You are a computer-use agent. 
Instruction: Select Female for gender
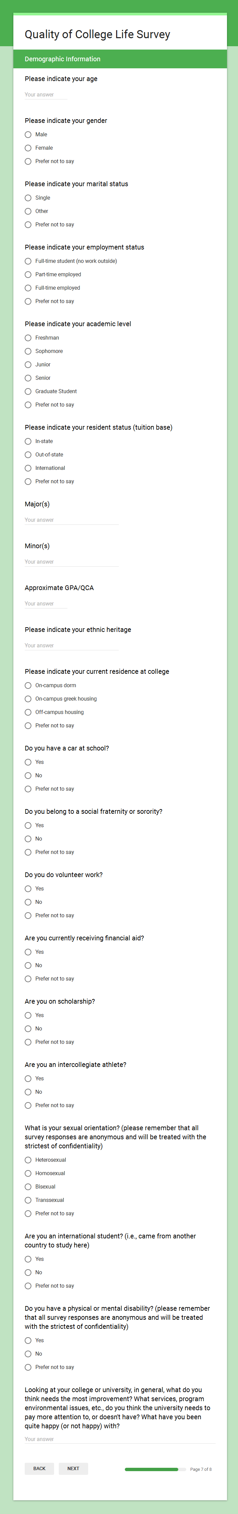(28, 148)
